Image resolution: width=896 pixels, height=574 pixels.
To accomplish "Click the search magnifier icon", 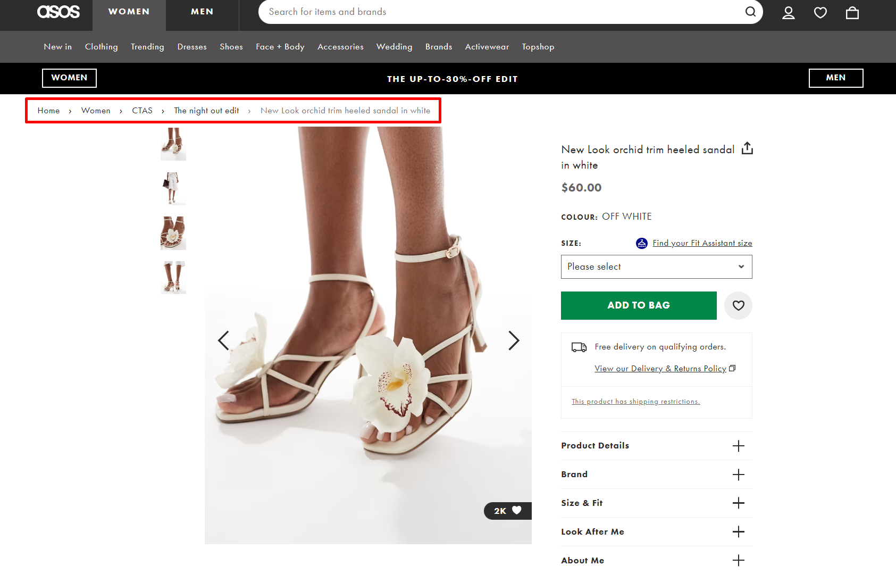I will [x=750, y=12].
